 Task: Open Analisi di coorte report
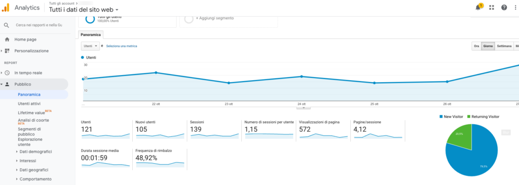pos(33,121)
